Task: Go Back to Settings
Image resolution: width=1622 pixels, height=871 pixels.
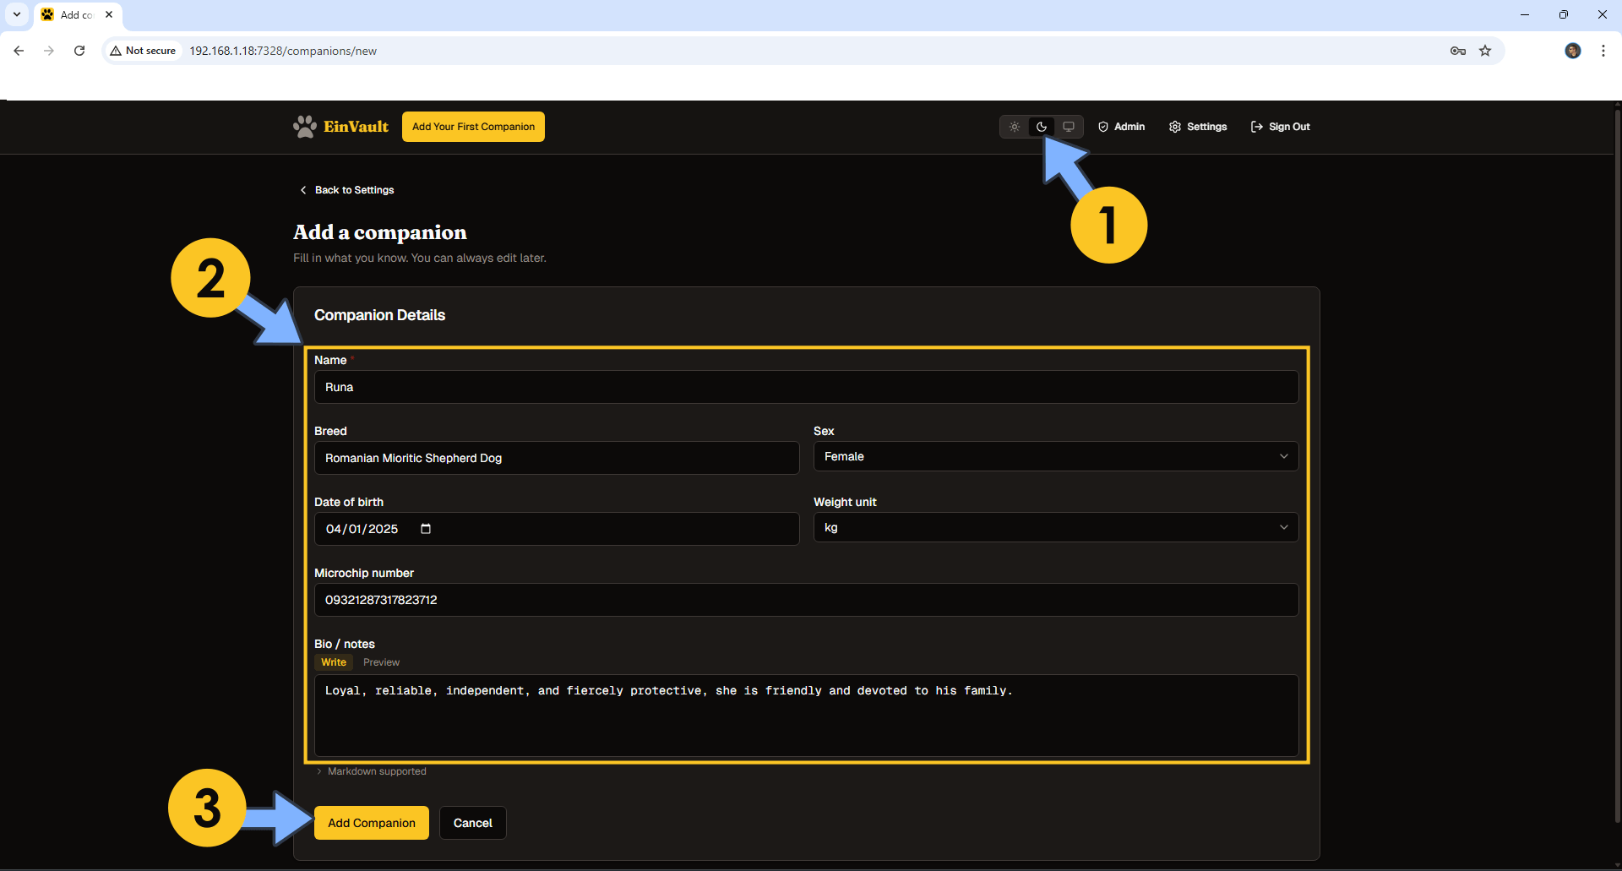Action: coord(346,189)
